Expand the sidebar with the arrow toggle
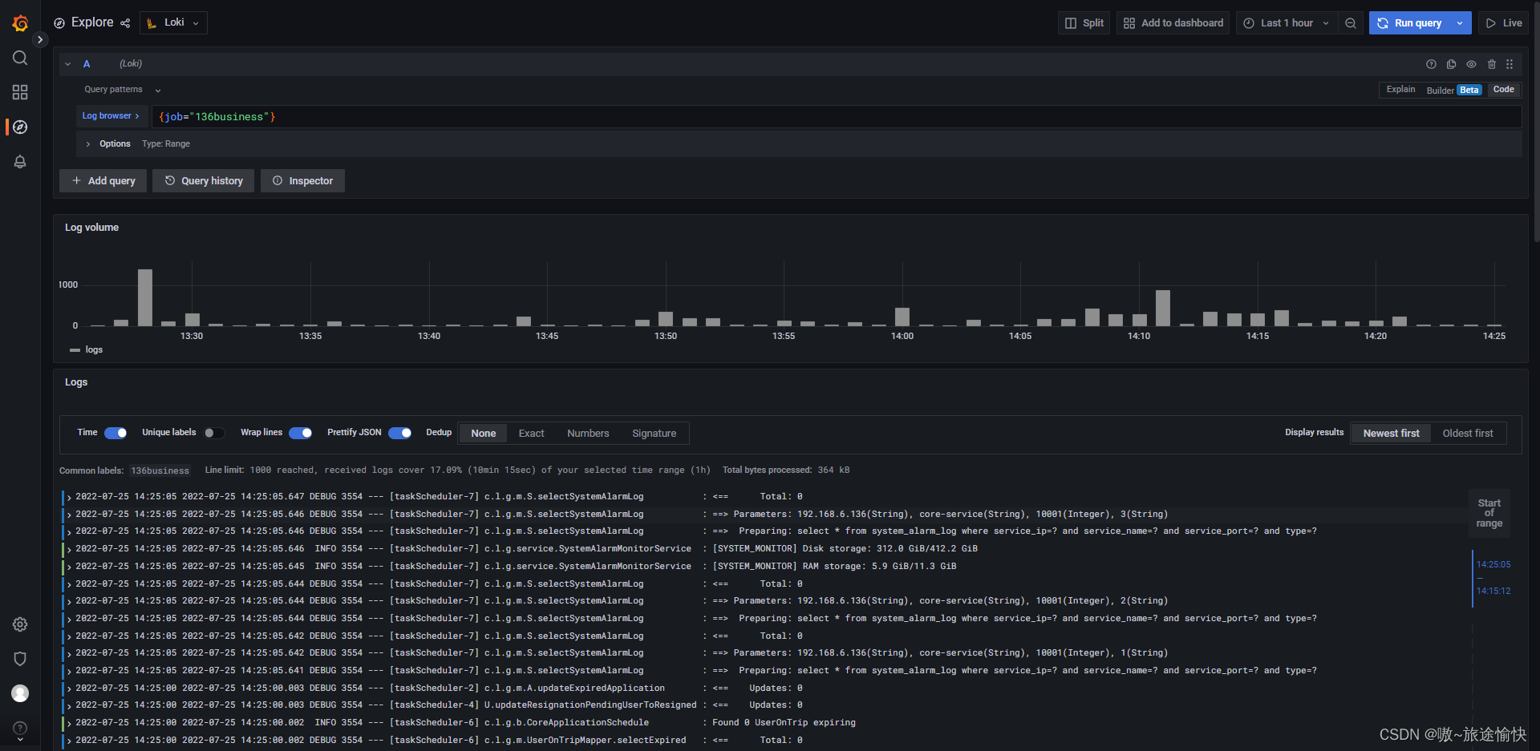 coord(40,39)
